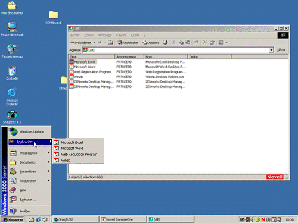Screen dimensions: 298x223
Task: Open the Adresse bar dropdown arrow
Action: click(x=271, y=50)
